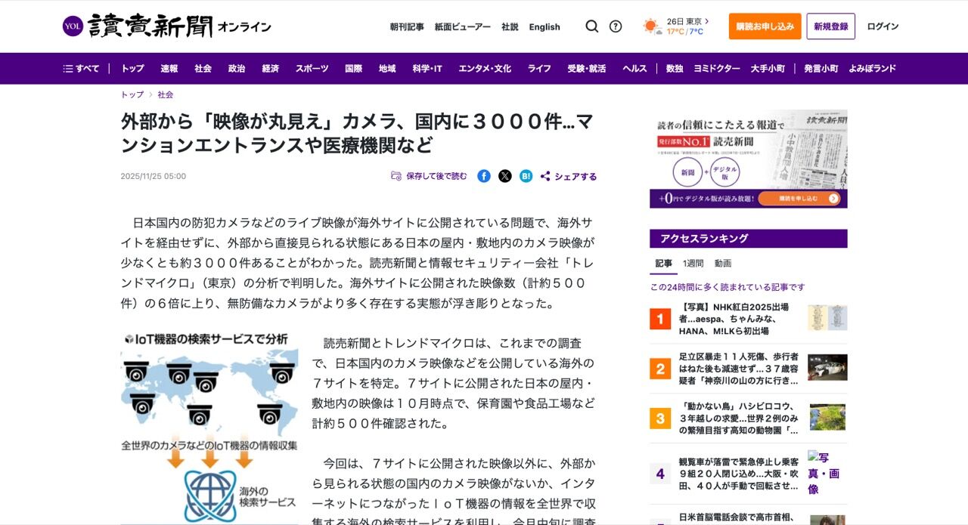
Task: Share article on Facebook
Action: point(484,176)
